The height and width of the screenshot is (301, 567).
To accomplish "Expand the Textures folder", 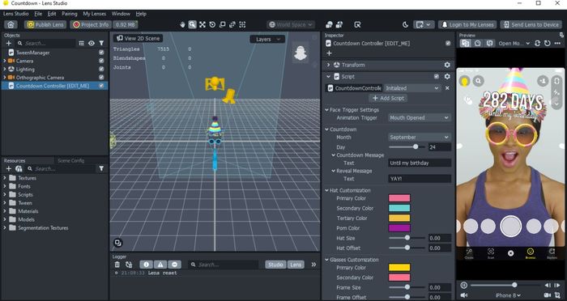I will (x=4, y=178).
